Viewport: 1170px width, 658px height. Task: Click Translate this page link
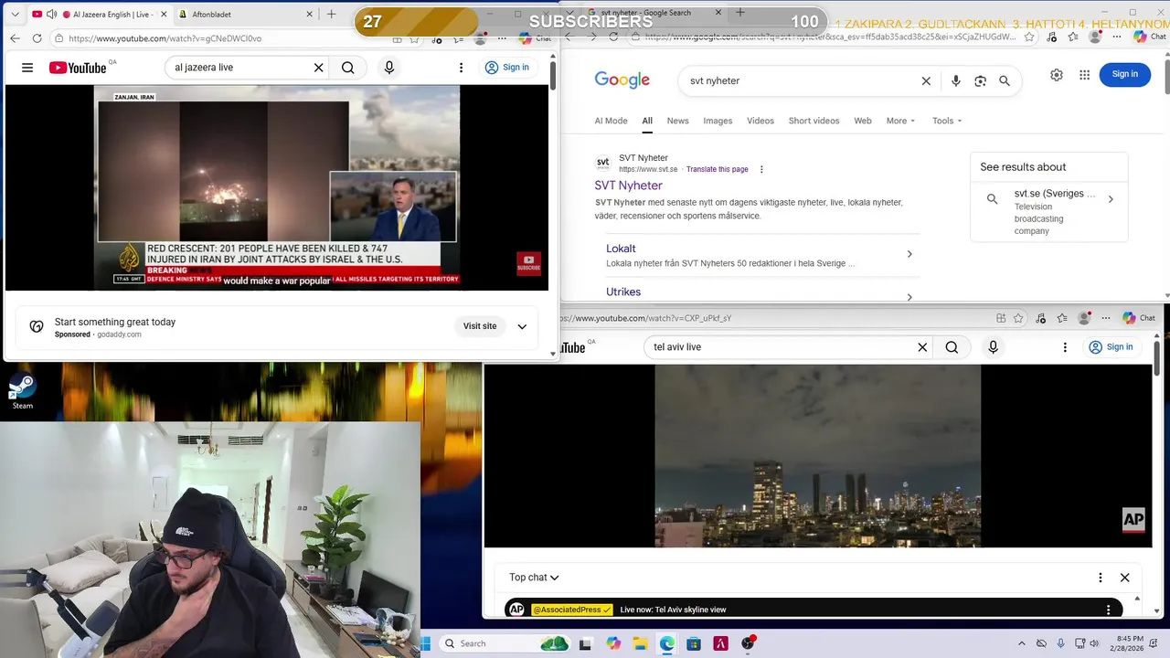pos(718,169)
